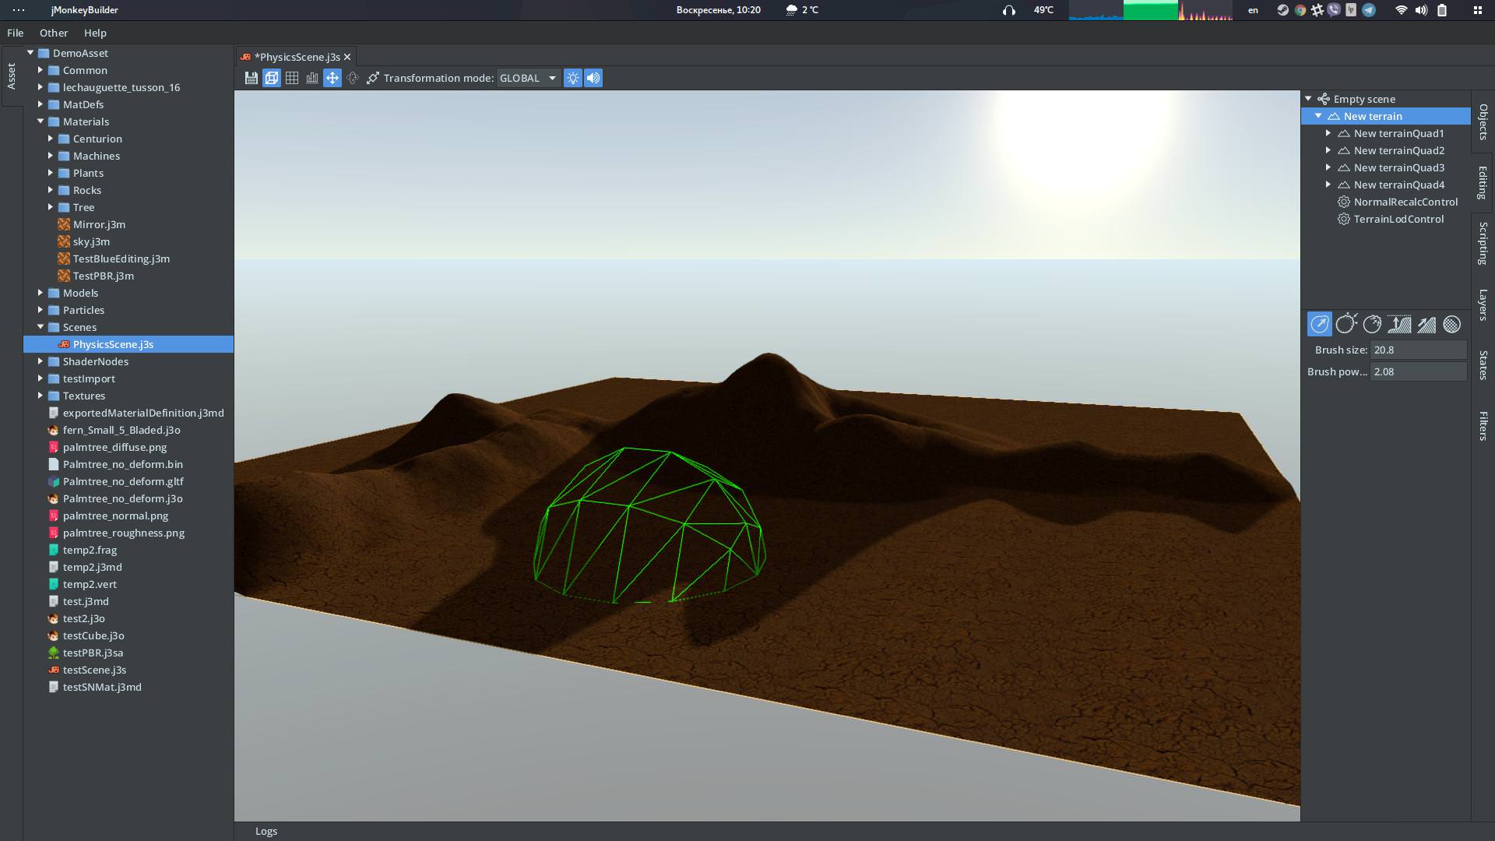Open the File menu
This screenshot has height=841, width=1495.
click(16, 33)
